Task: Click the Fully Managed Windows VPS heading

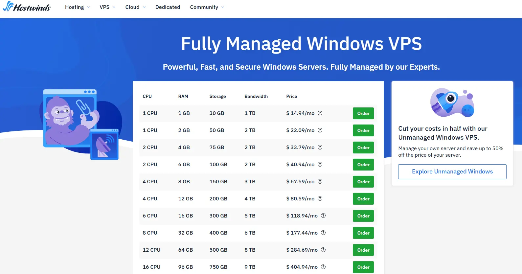Action: 301,44
